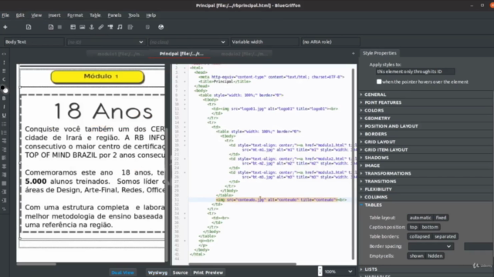Set Table borders to collapsed
Image resolution: width=494 pixels, height=277 pixels.
[x=419, y=236]
